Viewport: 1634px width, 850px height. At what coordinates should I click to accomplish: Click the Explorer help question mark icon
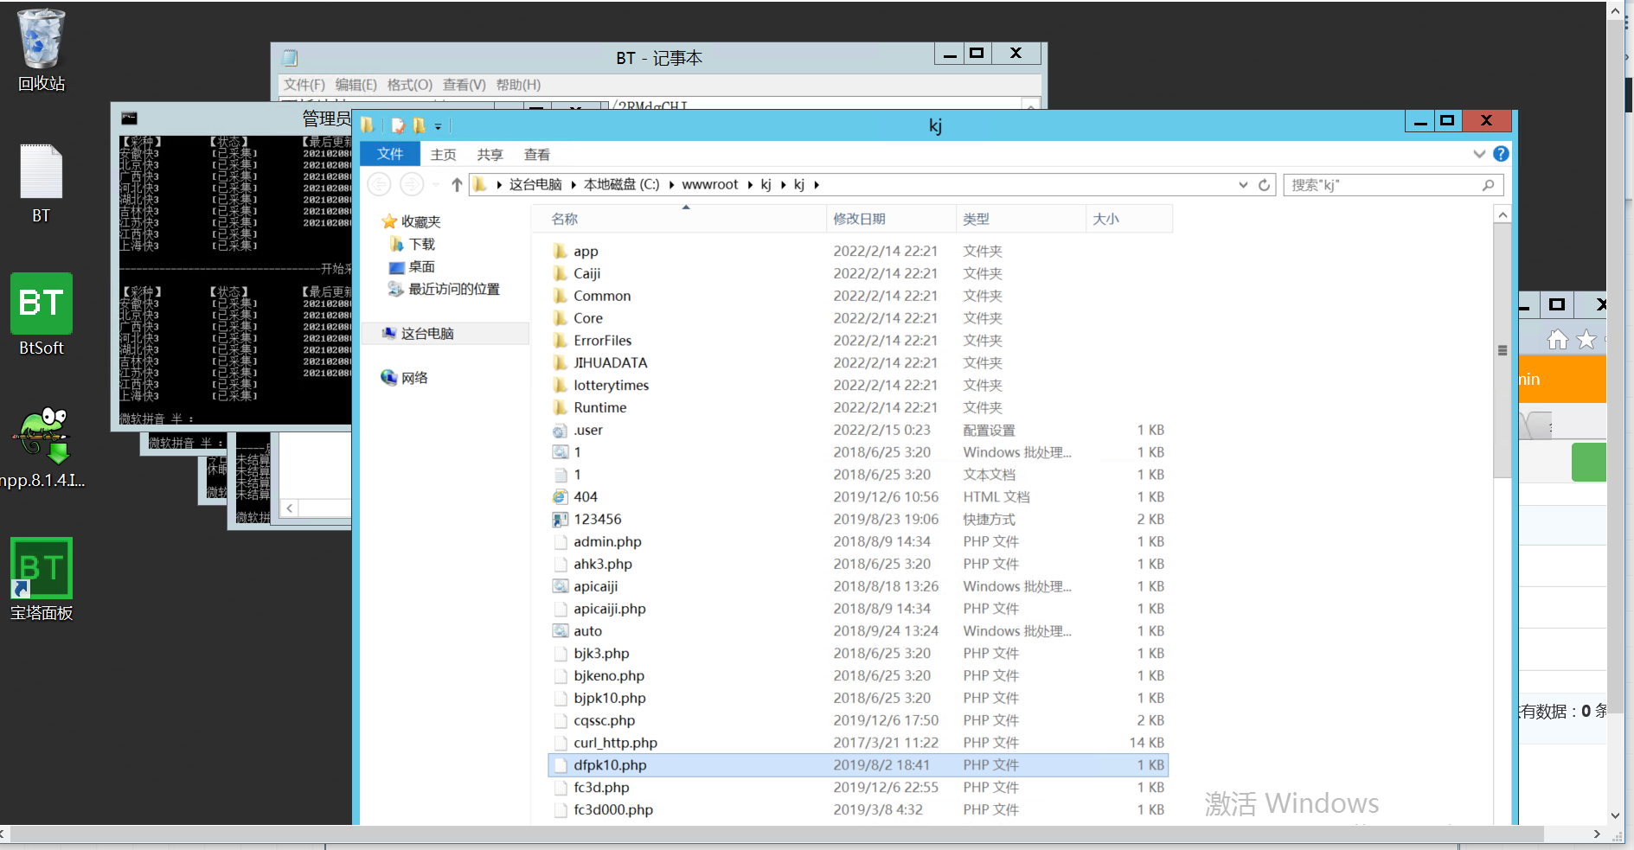(1502, 153)
